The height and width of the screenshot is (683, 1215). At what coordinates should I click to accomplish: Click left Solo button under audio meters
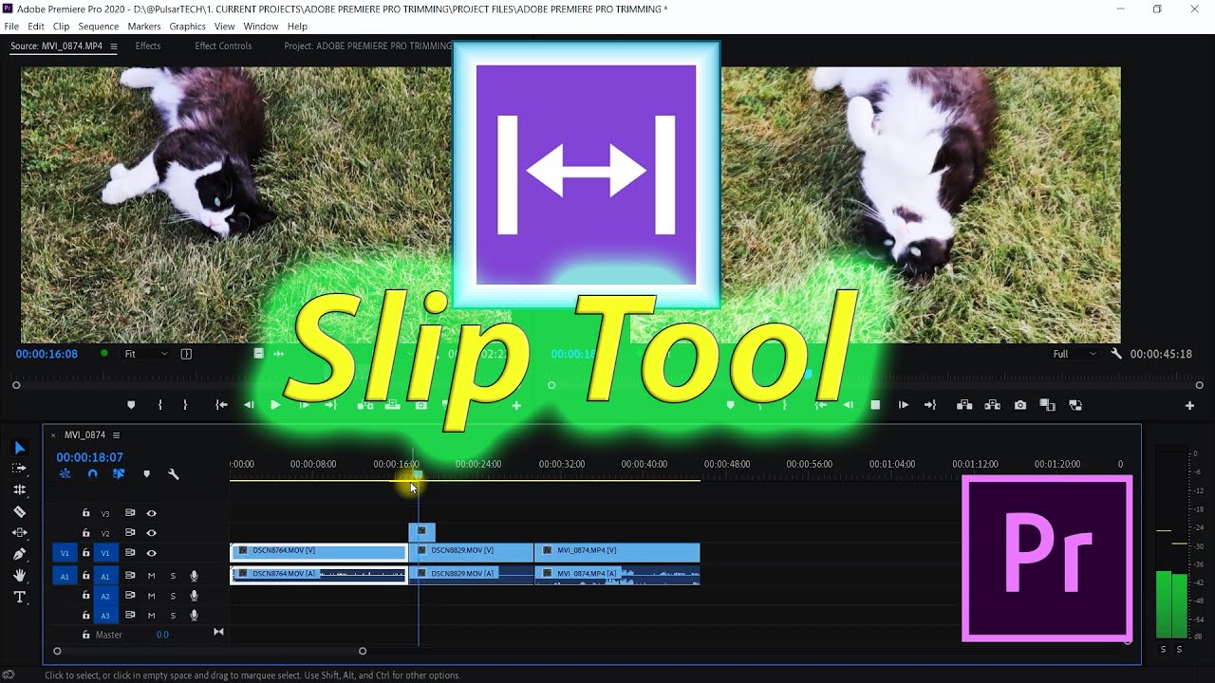click(1163, 649)
